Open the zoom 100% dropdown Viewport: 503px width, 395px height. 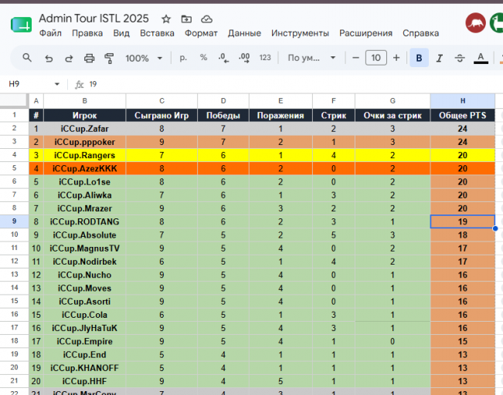click(x=144, y=59)
